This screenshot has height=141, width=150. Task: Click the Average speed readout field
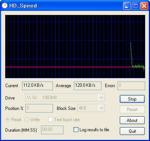point(88,86)
